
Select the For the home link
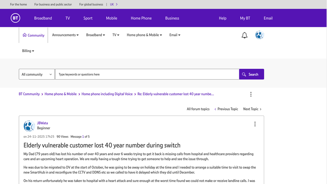pyautogui.click(x=18, y=4)
